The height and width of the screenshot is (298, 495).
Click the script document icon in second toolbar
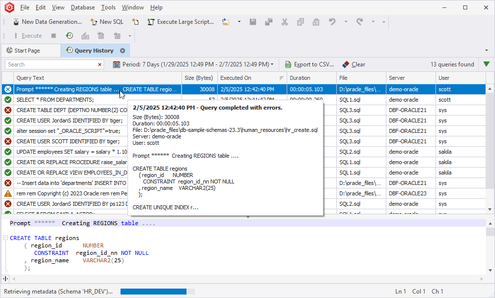coord(101,36)
